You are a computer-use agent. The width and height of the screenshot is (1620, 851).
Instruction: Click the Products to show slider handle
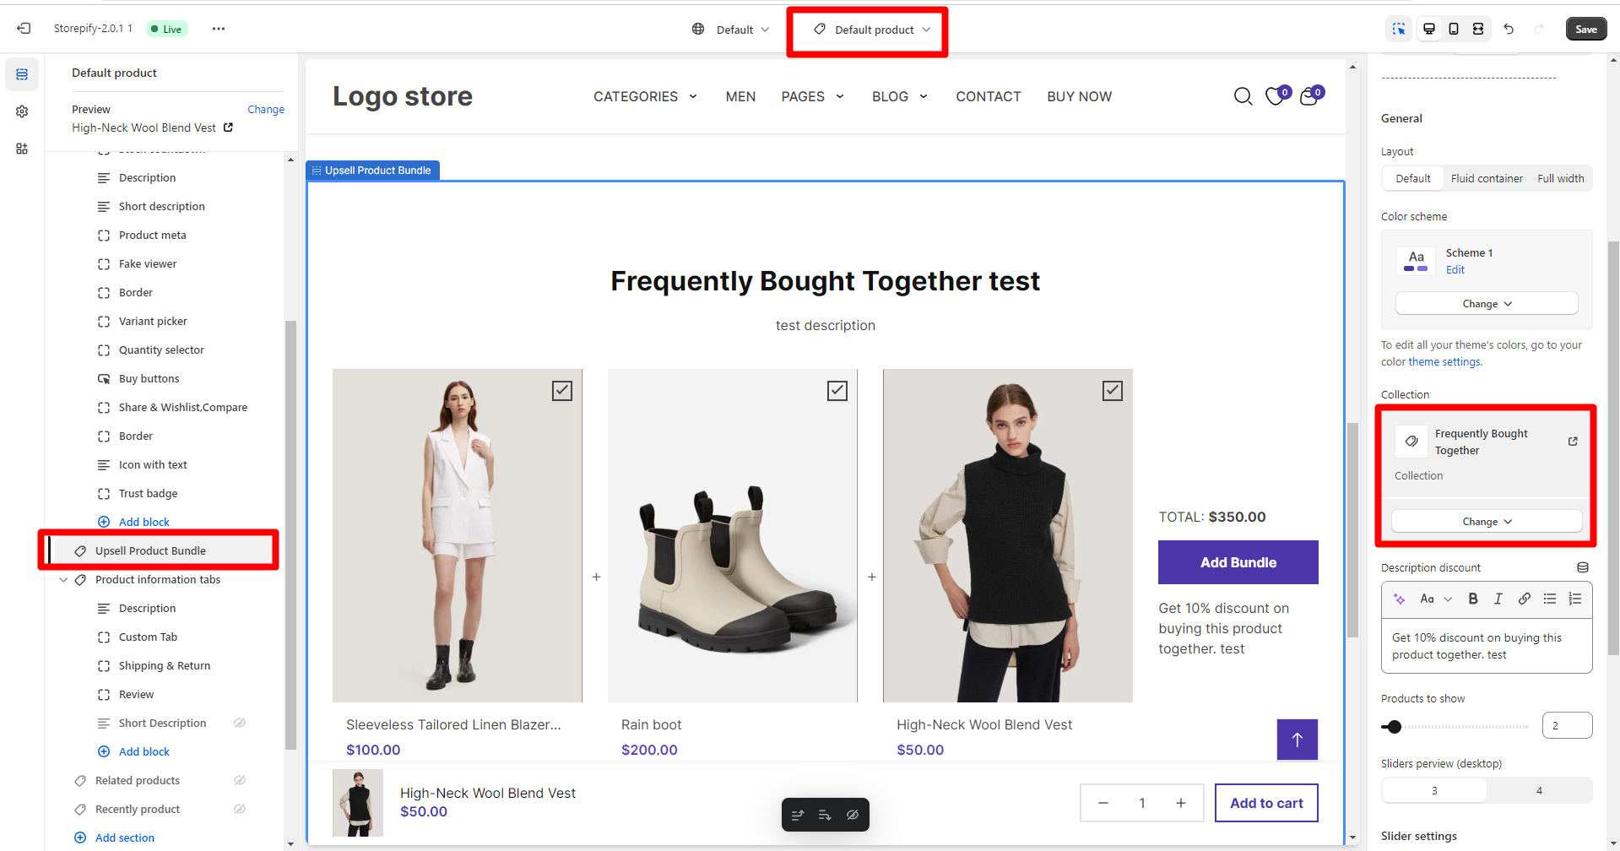click(x=1394, y=726)
